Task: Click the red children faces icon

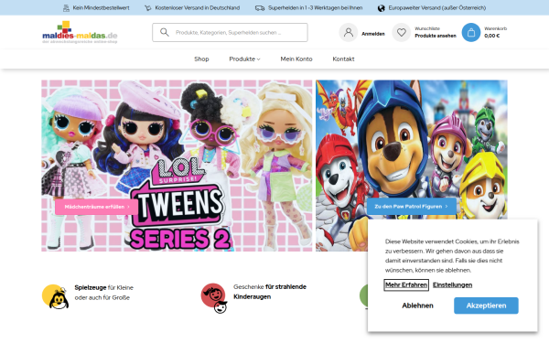Action: click(214, 298)
